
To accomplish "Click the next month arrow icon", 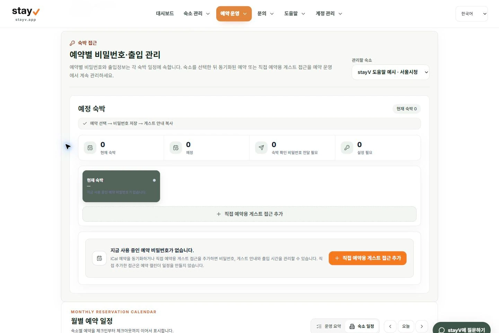I will point(422,326).
